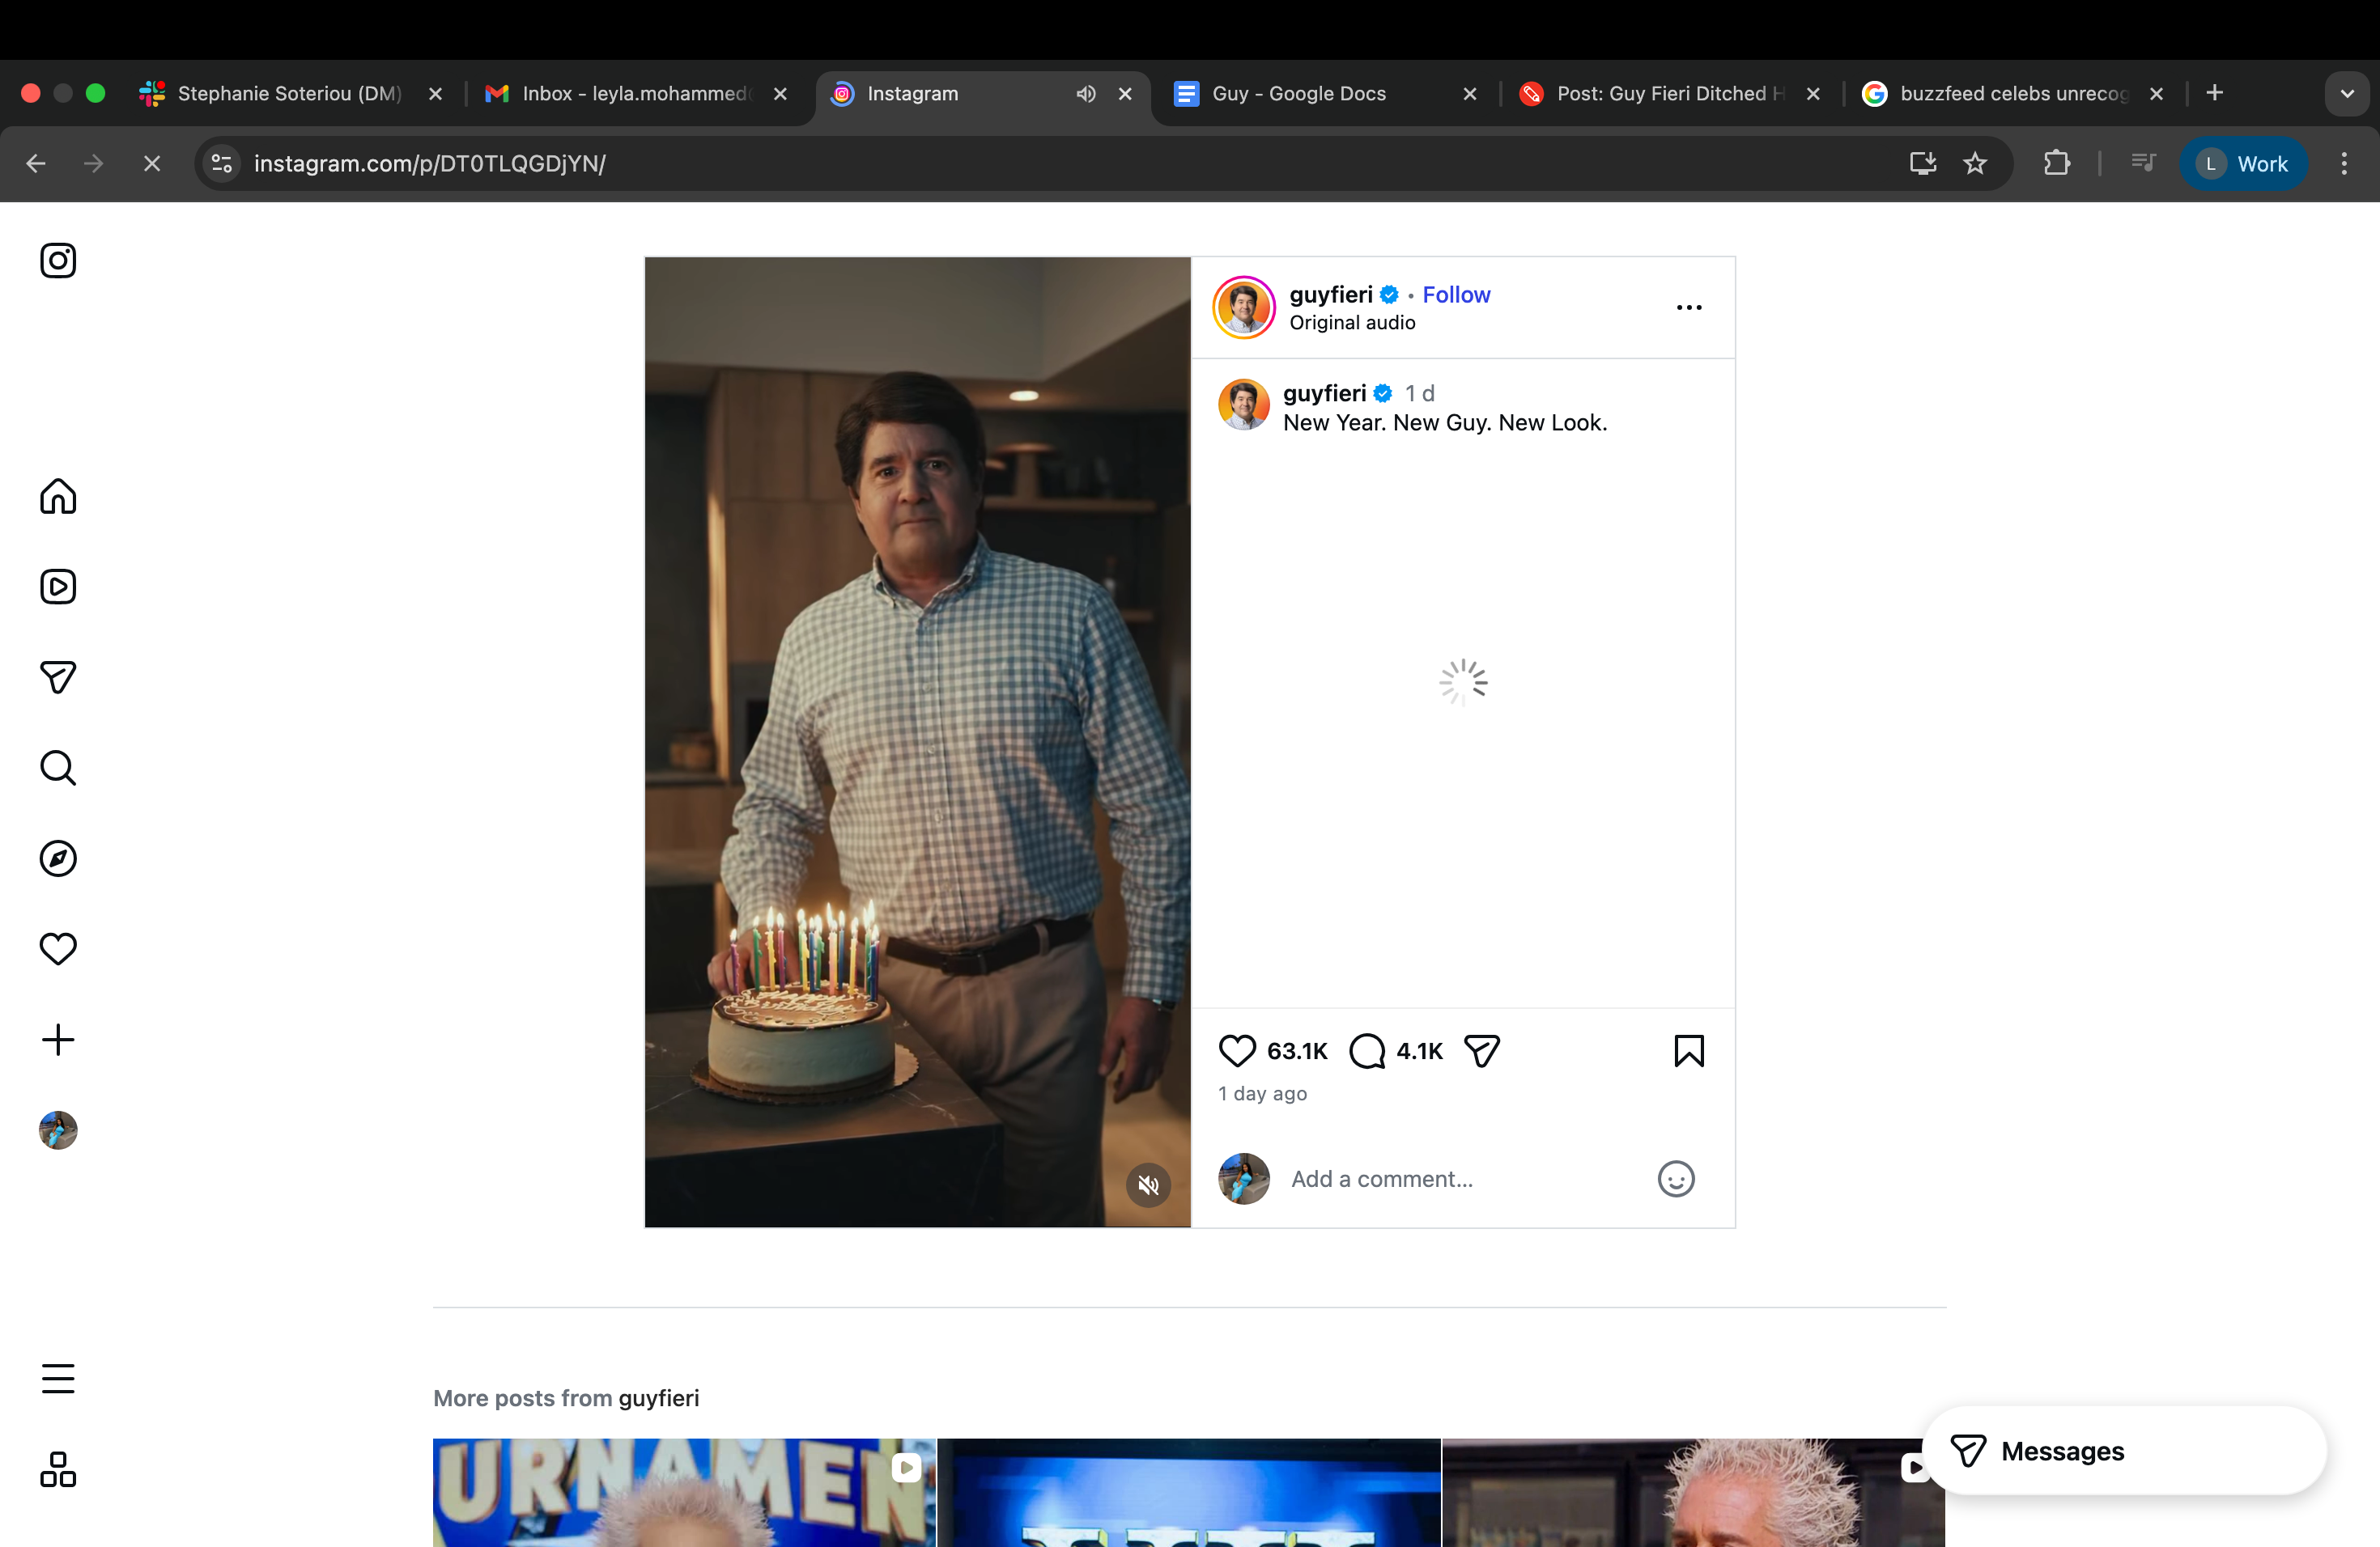Open your profile avatar in sidebar

pos(58,1130)
